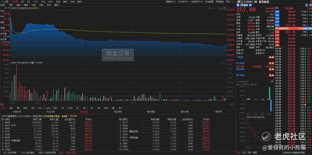Click 个股资料(F10) button
Image resolution: width=312 pixels, height=155 pixels.
197,2
